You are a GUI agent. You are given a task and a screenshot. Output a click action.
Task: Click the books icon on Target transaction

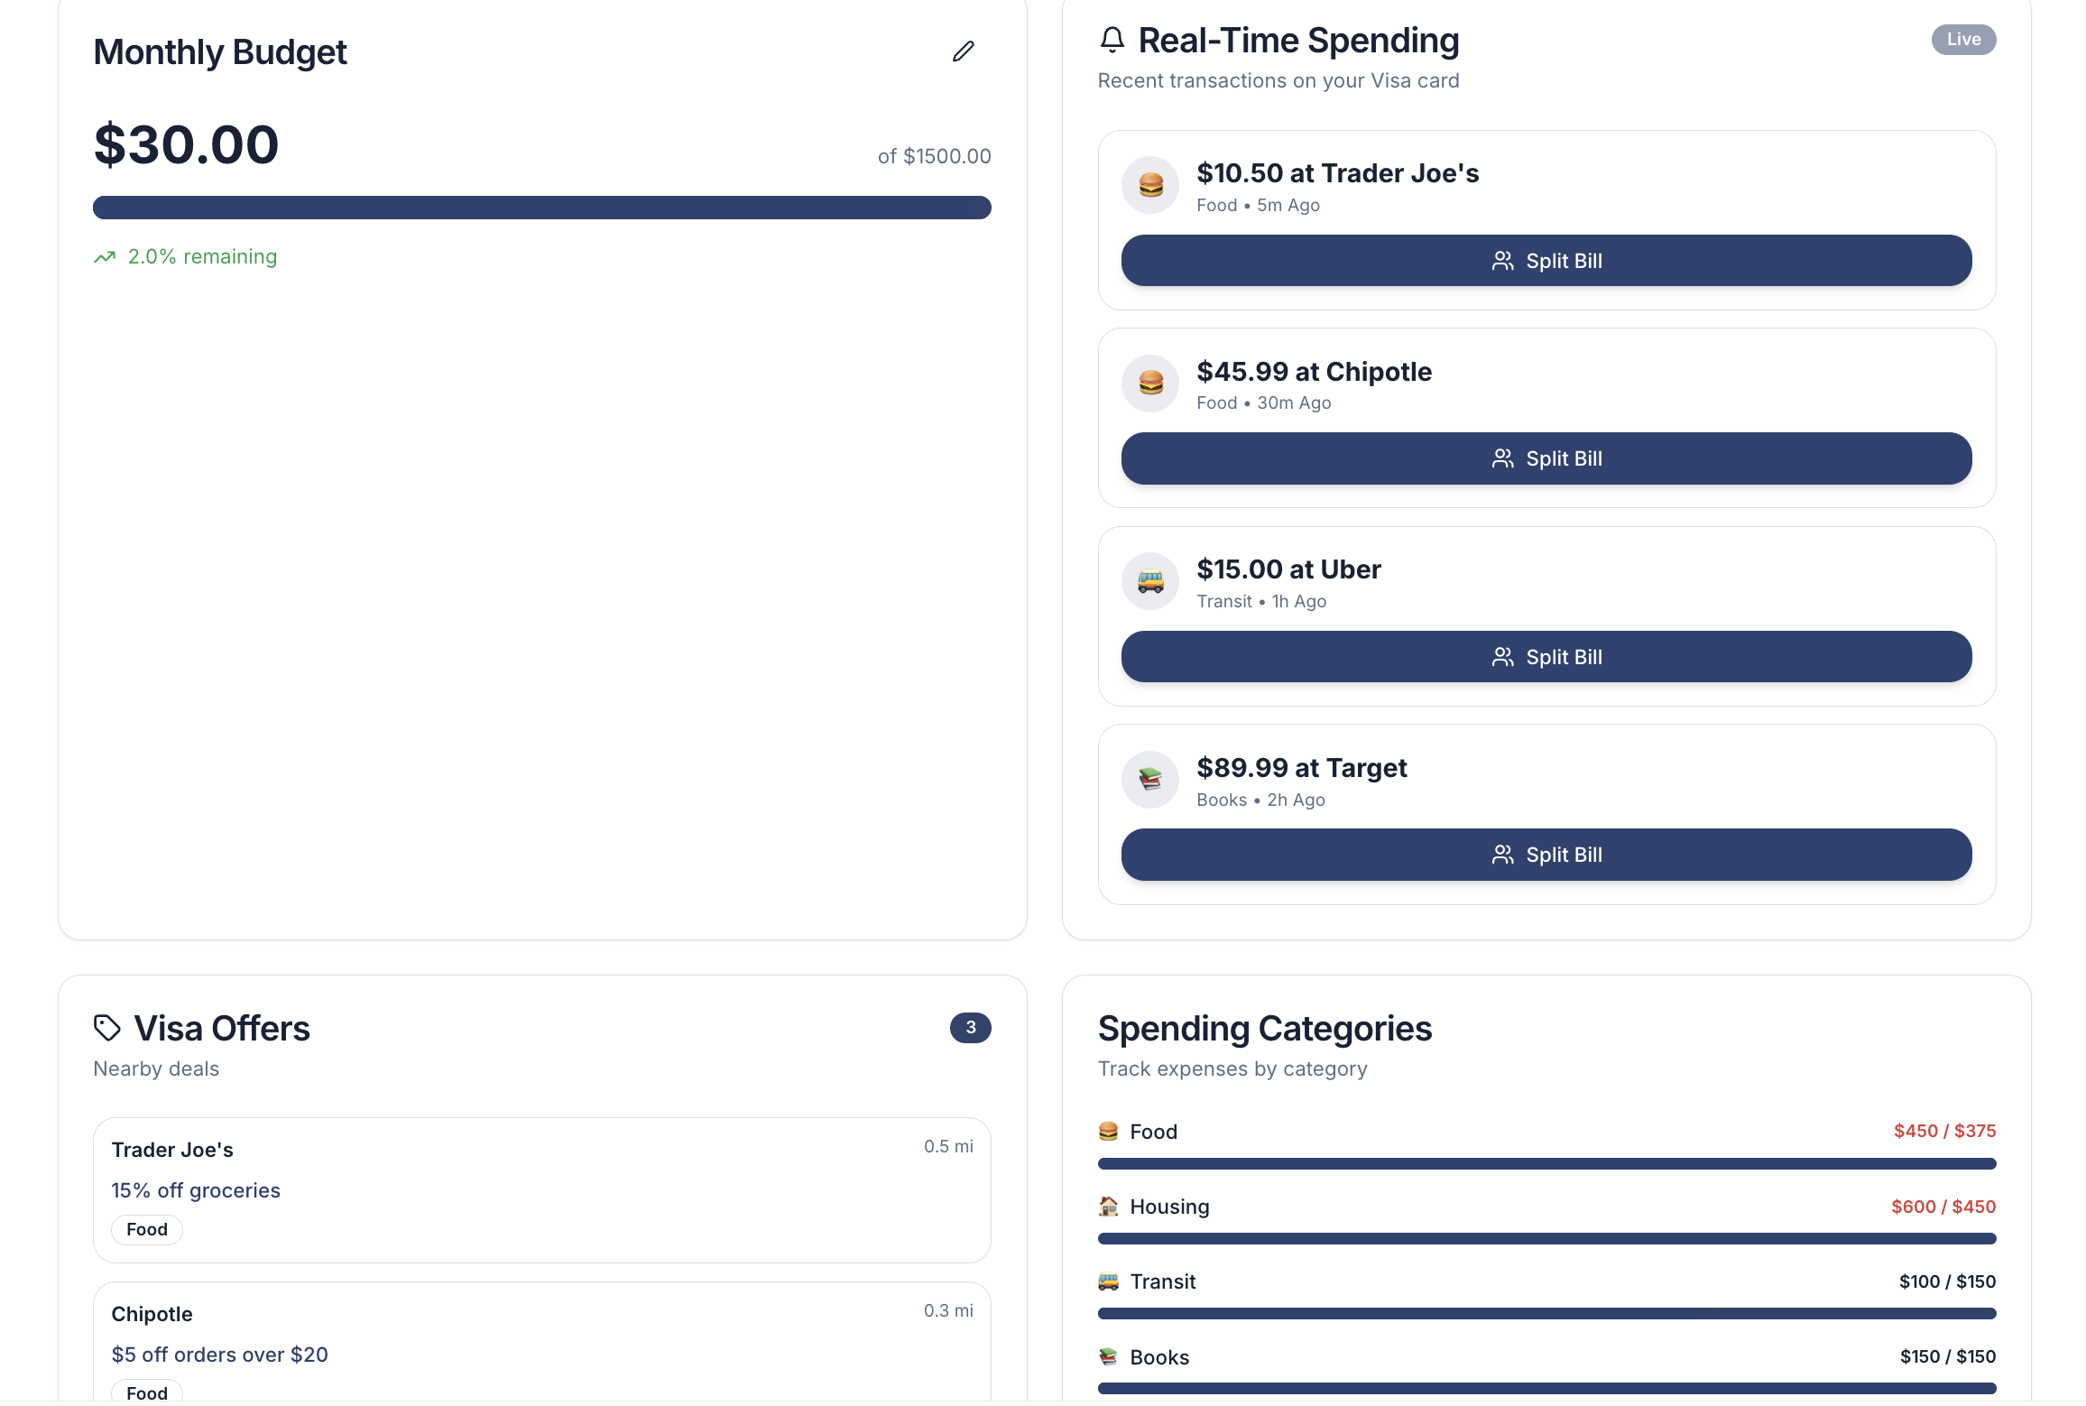coord(1149,780)
